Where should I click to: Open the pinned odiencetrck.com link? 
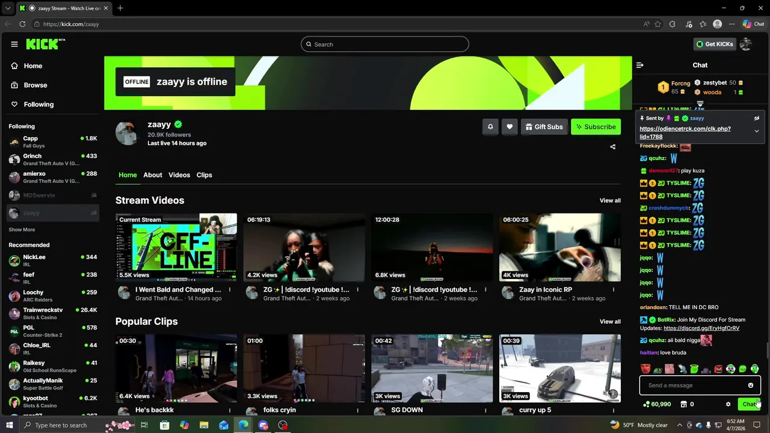(x=685, y=133)
